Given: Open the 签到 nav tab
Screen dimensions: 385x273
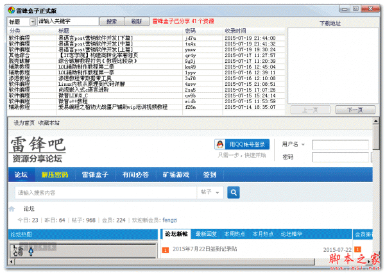Looking at the screenshot, I should pyautogui.click(x=209, y=175).
